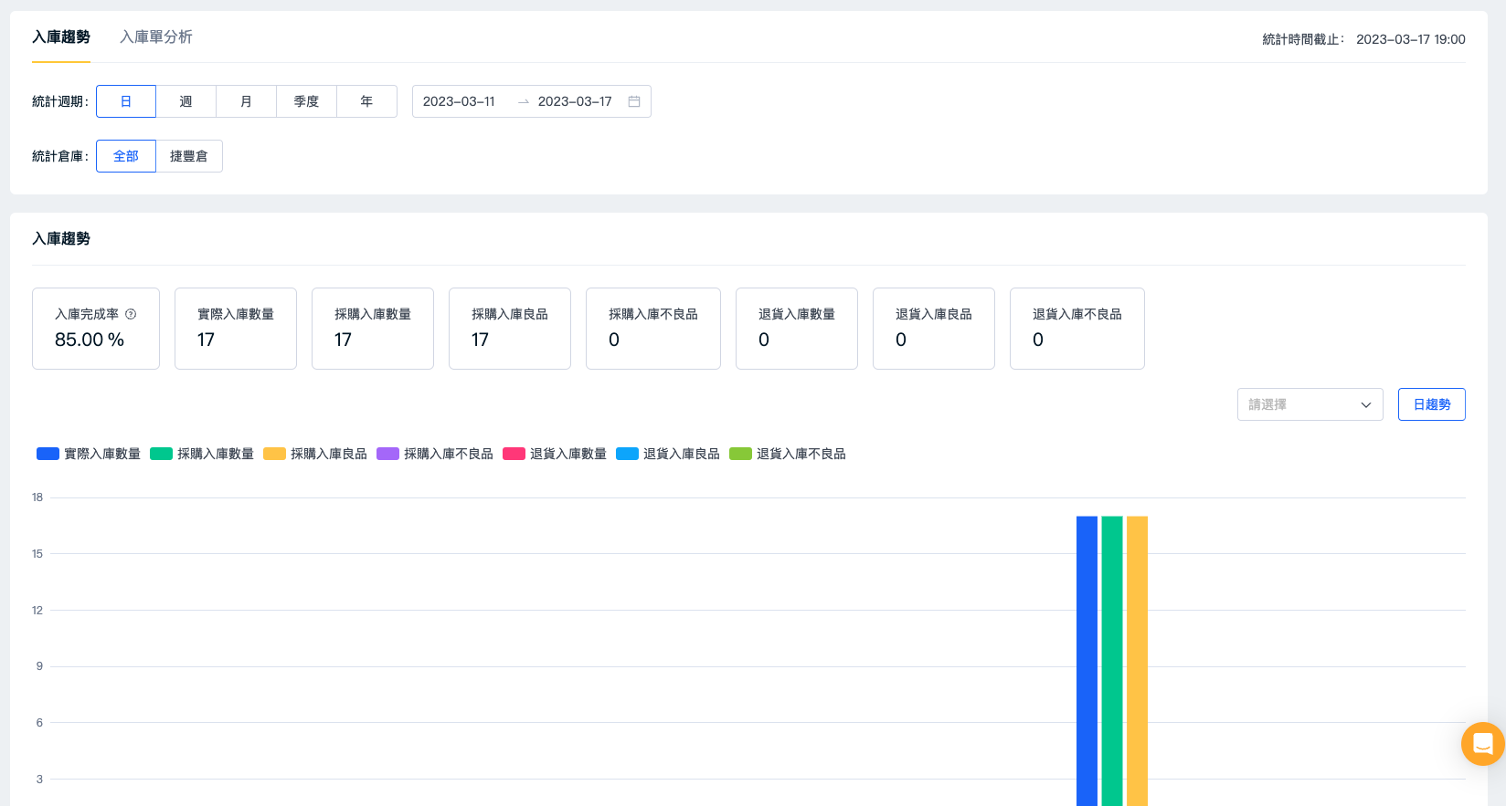Select the 日 statistics period
The image size is (1506, 806).
(126, 101)
